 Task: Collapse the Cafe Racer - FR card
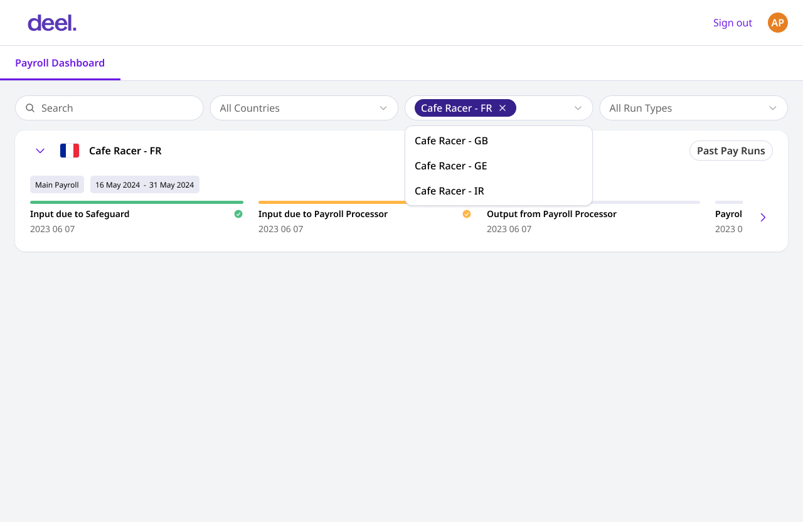pos(40,151)
